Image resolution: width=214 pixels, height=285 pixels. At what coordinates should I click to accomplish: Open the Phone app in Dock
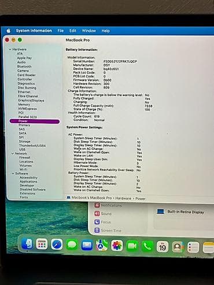point(147,246)
